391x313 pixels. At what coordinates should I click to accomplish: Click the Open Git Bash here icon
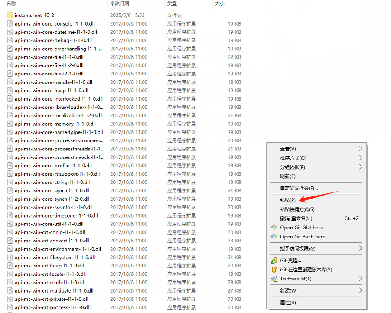click(x=274, y=236)
